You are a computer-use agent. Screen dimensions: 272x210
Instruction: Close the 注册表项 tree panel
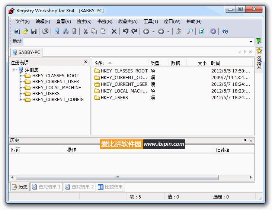pos(86,62)
